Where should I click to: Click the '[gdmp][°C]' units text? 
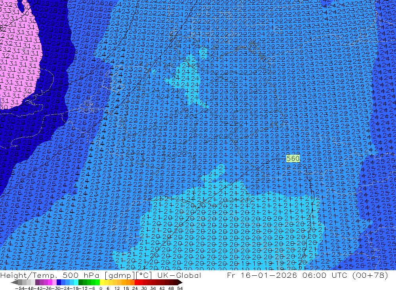click(128, 275)
